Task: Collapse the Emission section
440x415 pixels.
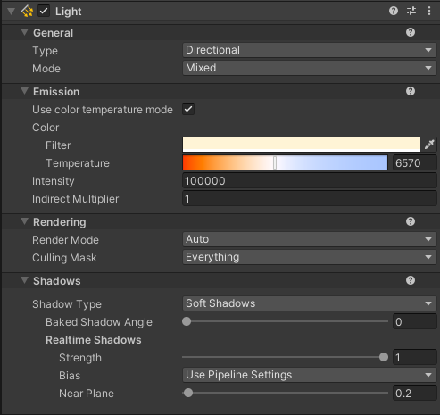Action: pyautogui.click(x=25, y=91)
